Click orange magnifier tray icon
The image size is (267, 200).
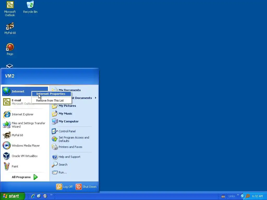(248, 196)
